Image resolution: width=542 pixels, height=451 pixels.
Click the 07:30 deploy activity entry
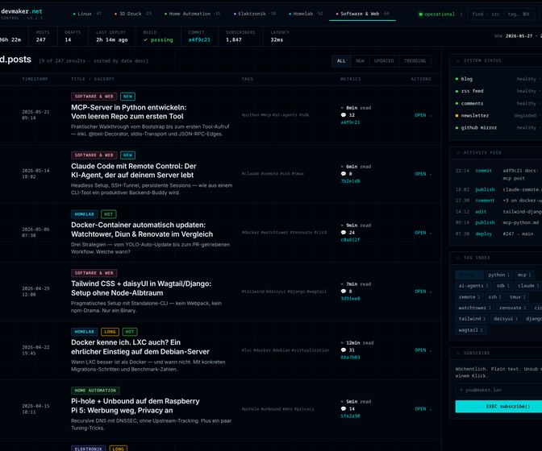click(x=498, y=234)
